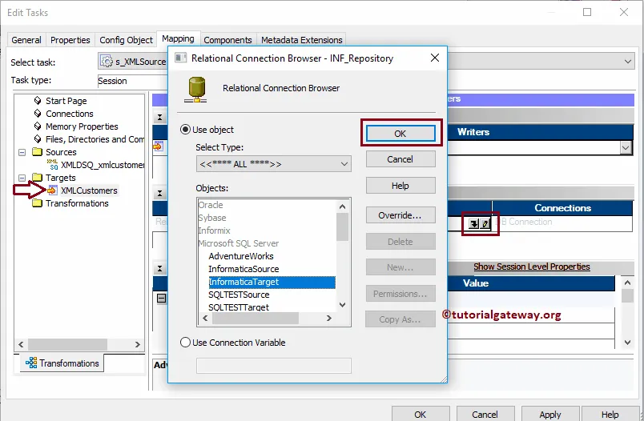Click the properties grid scroll-down arrow
This screenshot has height=421, width=644.
[x=627, y=343]
